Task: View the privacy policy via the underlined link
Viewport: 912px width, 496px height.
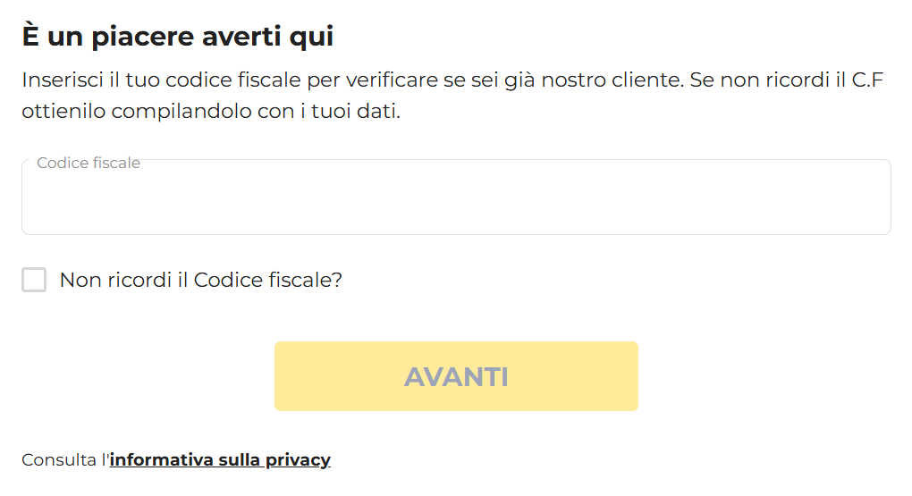Action: click(x=220, y=460)
